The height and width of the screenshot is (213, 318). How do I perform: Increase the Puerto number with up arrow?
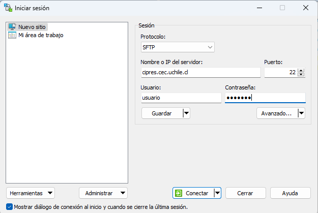pos(301,70)
